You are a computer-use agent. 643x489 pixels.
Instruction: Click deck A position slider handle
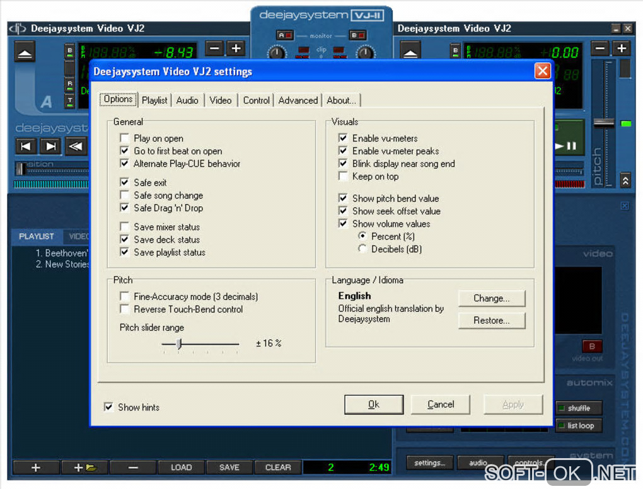tap(21, 168)
